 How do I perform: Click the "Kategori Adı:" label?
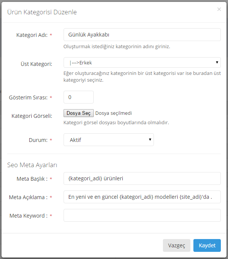pyautogui.click(x=32, y=35)
